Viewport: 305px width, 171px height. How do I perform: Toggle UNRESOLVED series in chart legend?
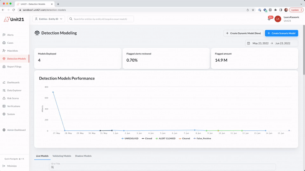(x=130, y=138)
